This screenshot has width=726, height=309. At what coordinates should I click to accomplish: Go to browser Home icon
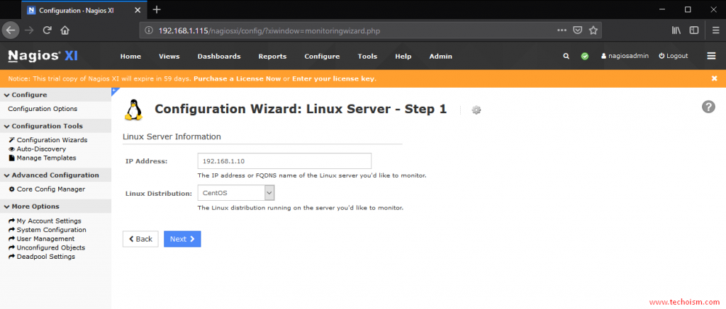coord(65,30)
